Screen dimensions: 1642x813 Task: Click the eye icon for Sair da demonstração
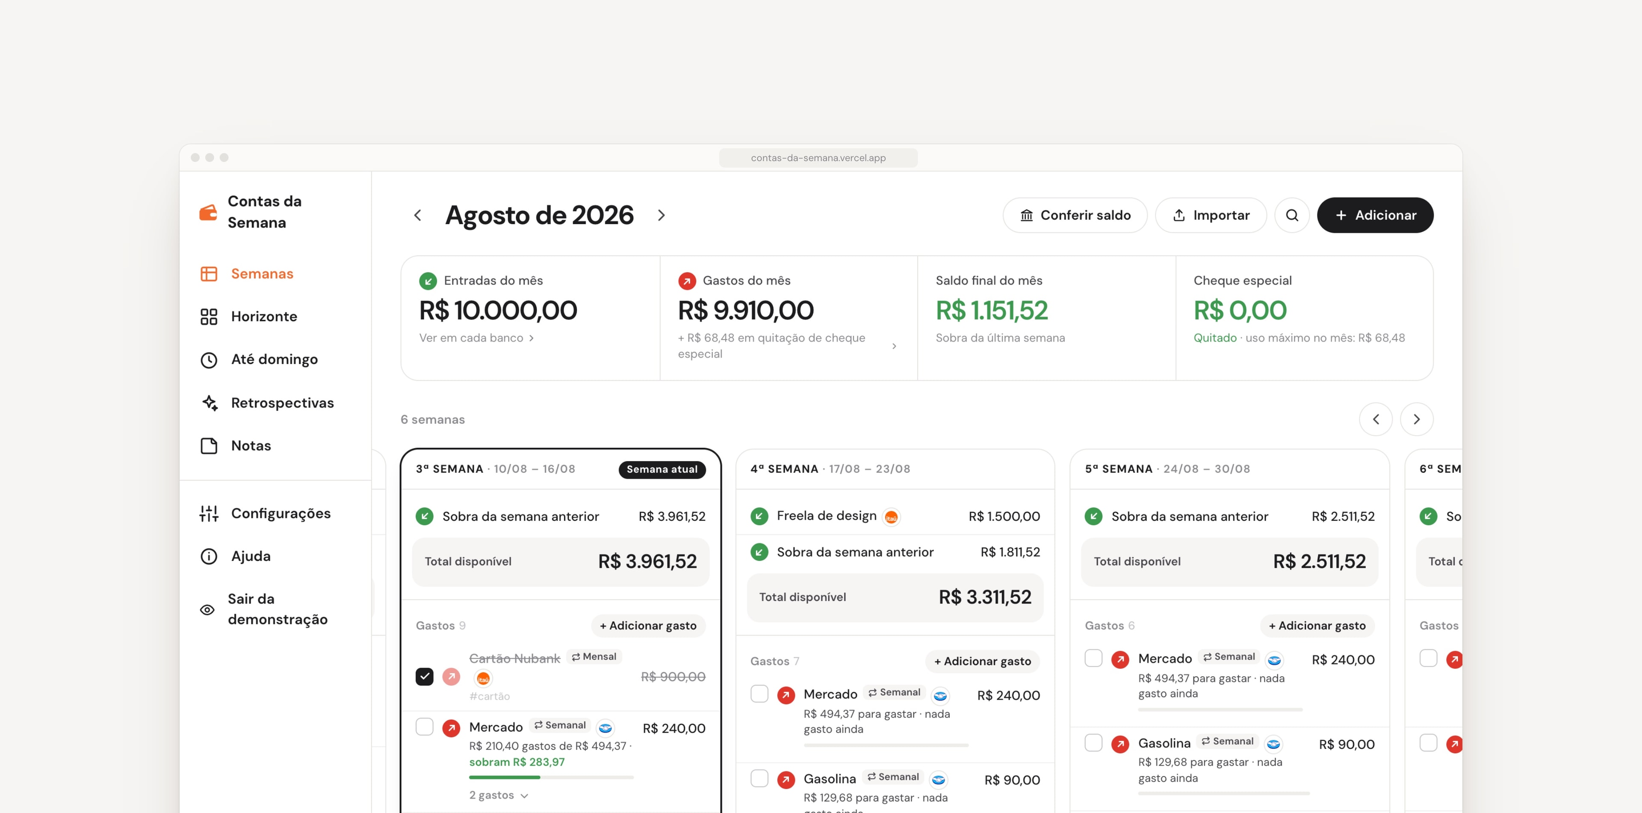[x=207, y=609]
